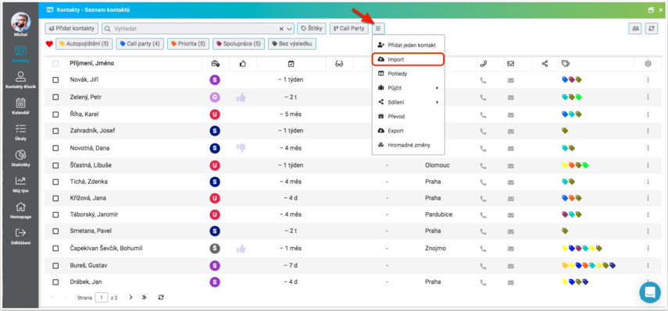Open row menu for Říha, Karel
Image resolution: width=668 pixels, height=311 pixels.
(648, 115)
